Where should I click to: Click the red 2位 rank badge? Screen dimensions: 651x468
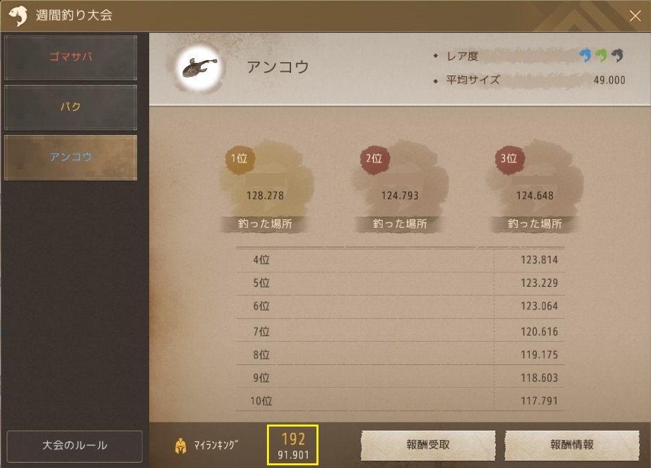pyautogui.click(x=375, y=158)
